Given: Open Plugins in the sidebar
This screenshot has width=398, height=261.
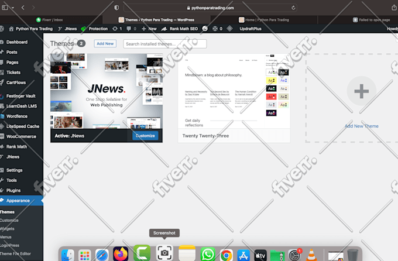Looking at the screenshot, I should click(x=13, y=191).
